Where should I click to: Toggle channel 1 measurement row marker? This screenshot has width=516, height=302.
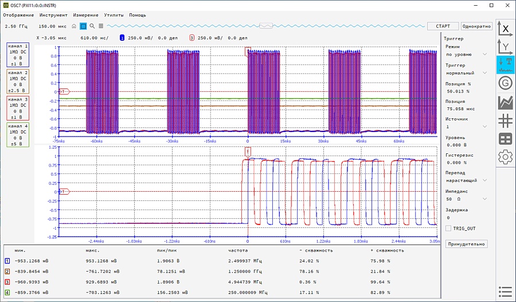coord(7,260)
